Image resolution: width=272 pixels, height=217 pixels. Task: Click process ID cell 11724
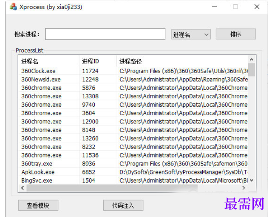[x=90, y=71]
